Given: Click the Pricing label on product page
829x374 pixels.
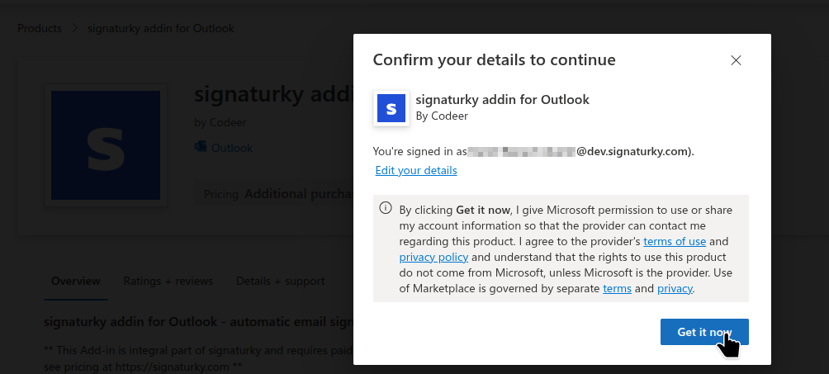Looking at the screenshot, I should [x=221, y=194].
